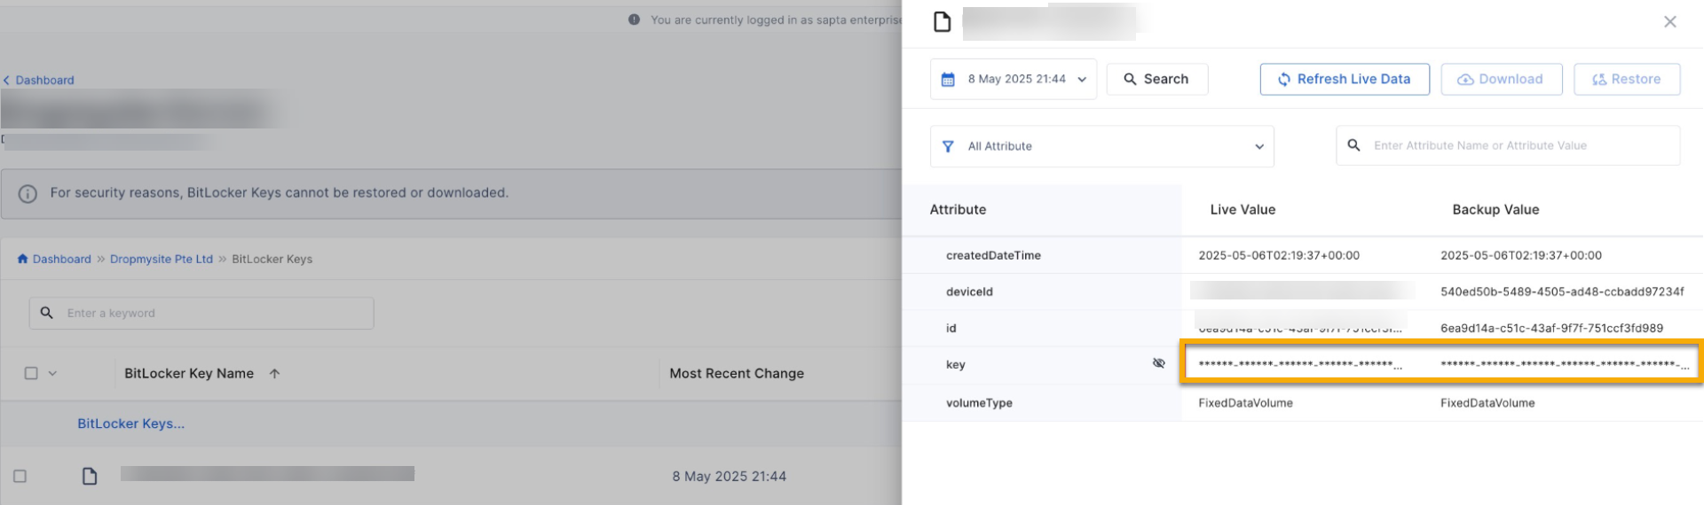Sort by BitLocker Key Name arrow
1704x505 pixels.
tap(275, 374)
